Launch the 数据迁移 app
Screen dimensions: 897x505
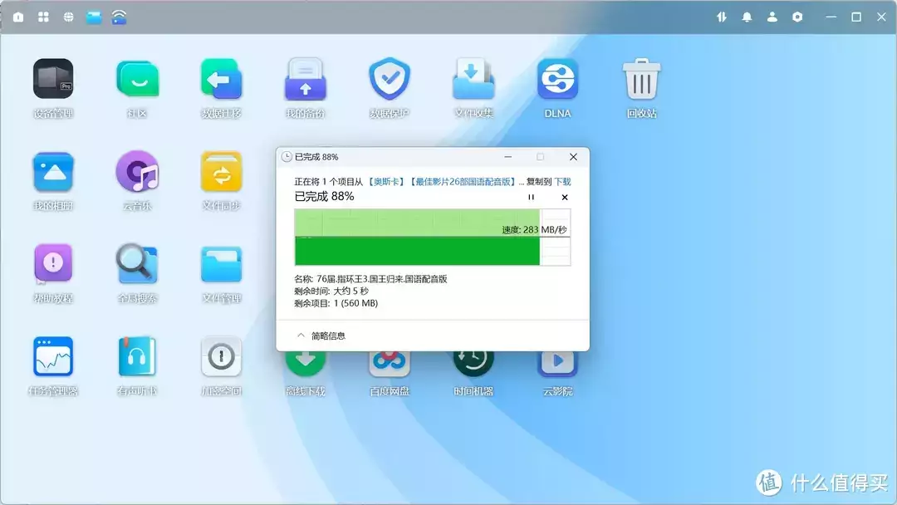tap(222, 79)
